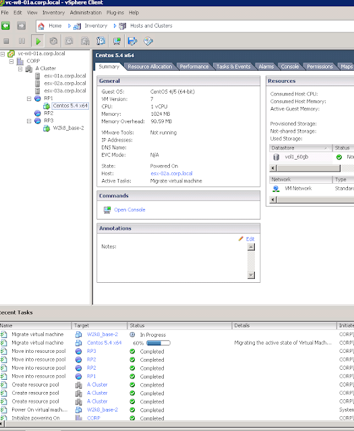
Task: Click the esx-03a.corp.local host icon
Action: pyautogui.click(x=38, y=91)
